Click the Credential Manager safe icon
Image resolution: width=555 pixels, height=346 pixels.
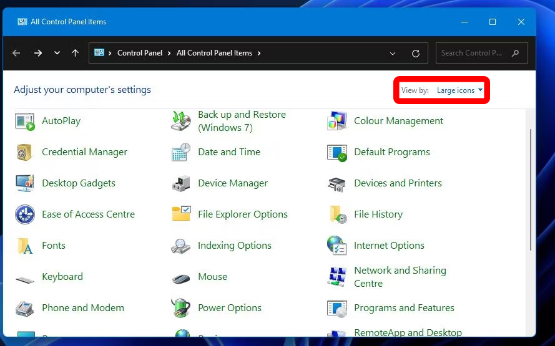pos(24,152)
